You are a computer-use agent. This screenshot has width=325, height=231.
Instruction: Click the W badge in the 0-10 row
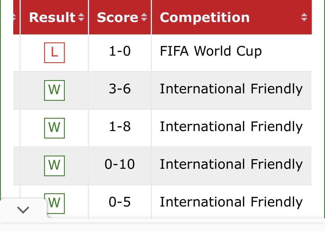tap(55, 165)
